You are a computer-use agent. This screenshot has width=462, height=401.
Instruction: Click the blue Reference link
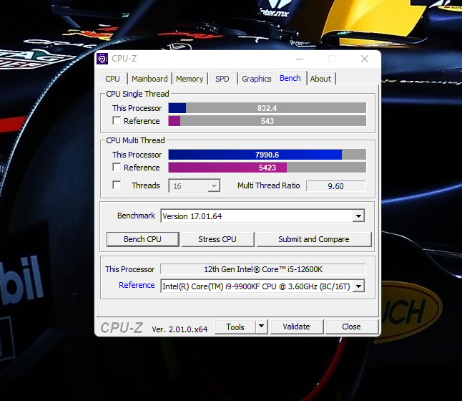point(137,285)
